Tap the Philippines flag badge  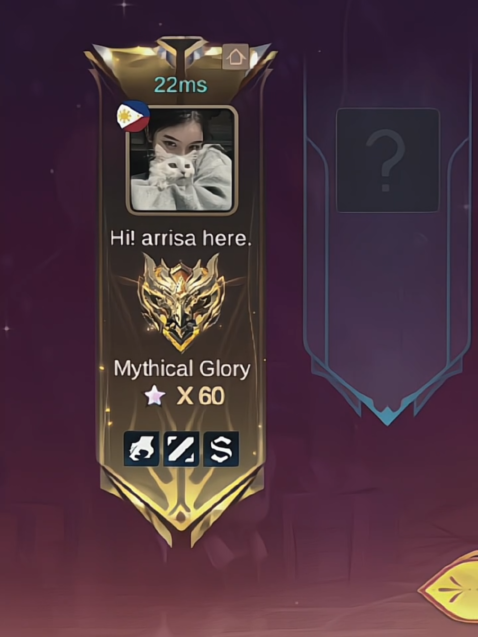click(133, 117)
